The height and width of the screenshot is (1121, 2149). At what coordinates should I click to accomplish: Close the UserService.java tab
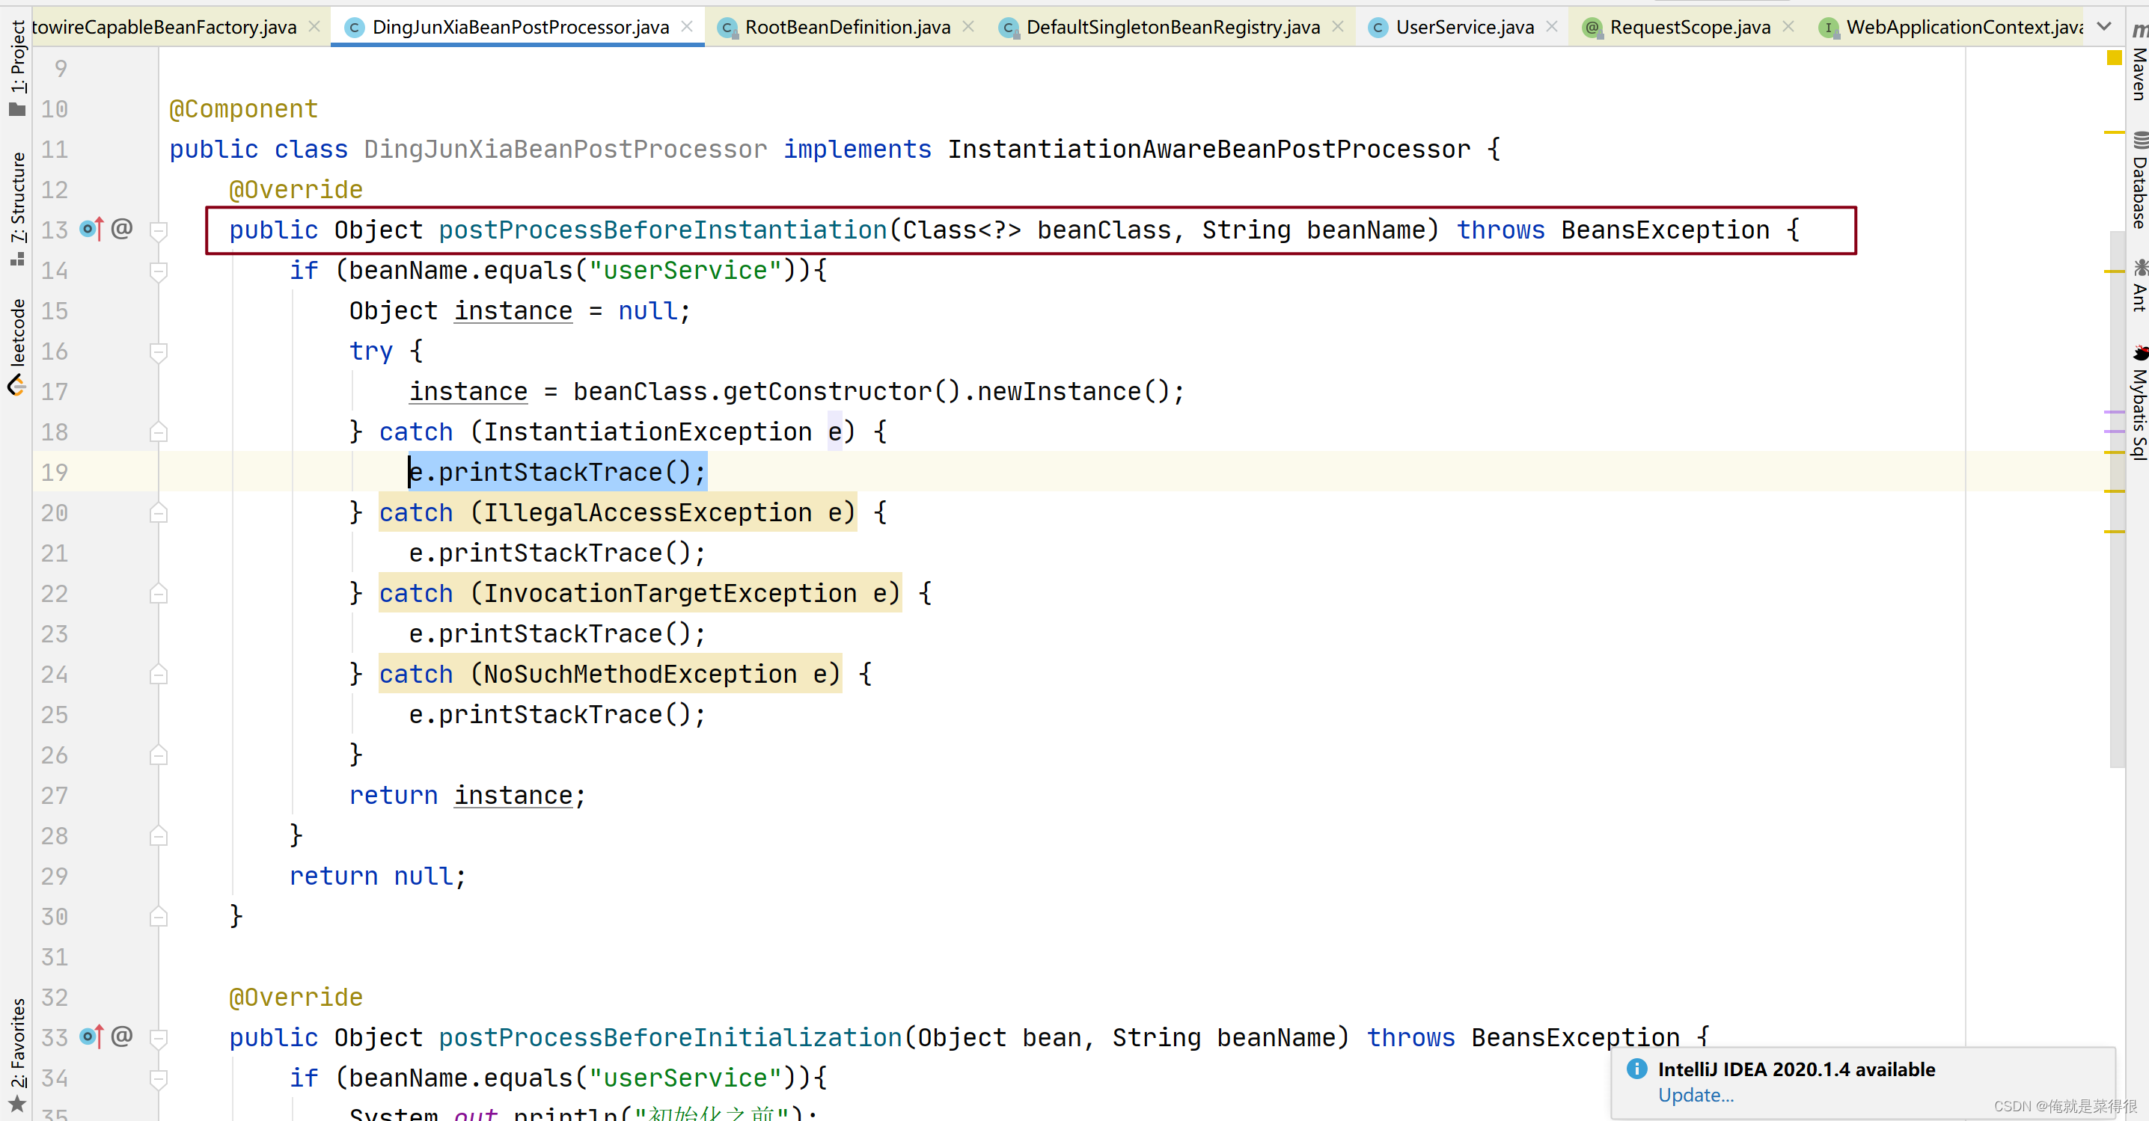[x=1551, y=27]
